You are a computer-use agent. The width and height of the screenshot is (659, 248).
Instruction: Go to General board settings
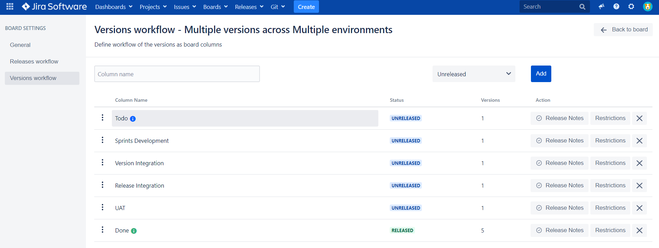pyautogui.click(x=20, y=45)
